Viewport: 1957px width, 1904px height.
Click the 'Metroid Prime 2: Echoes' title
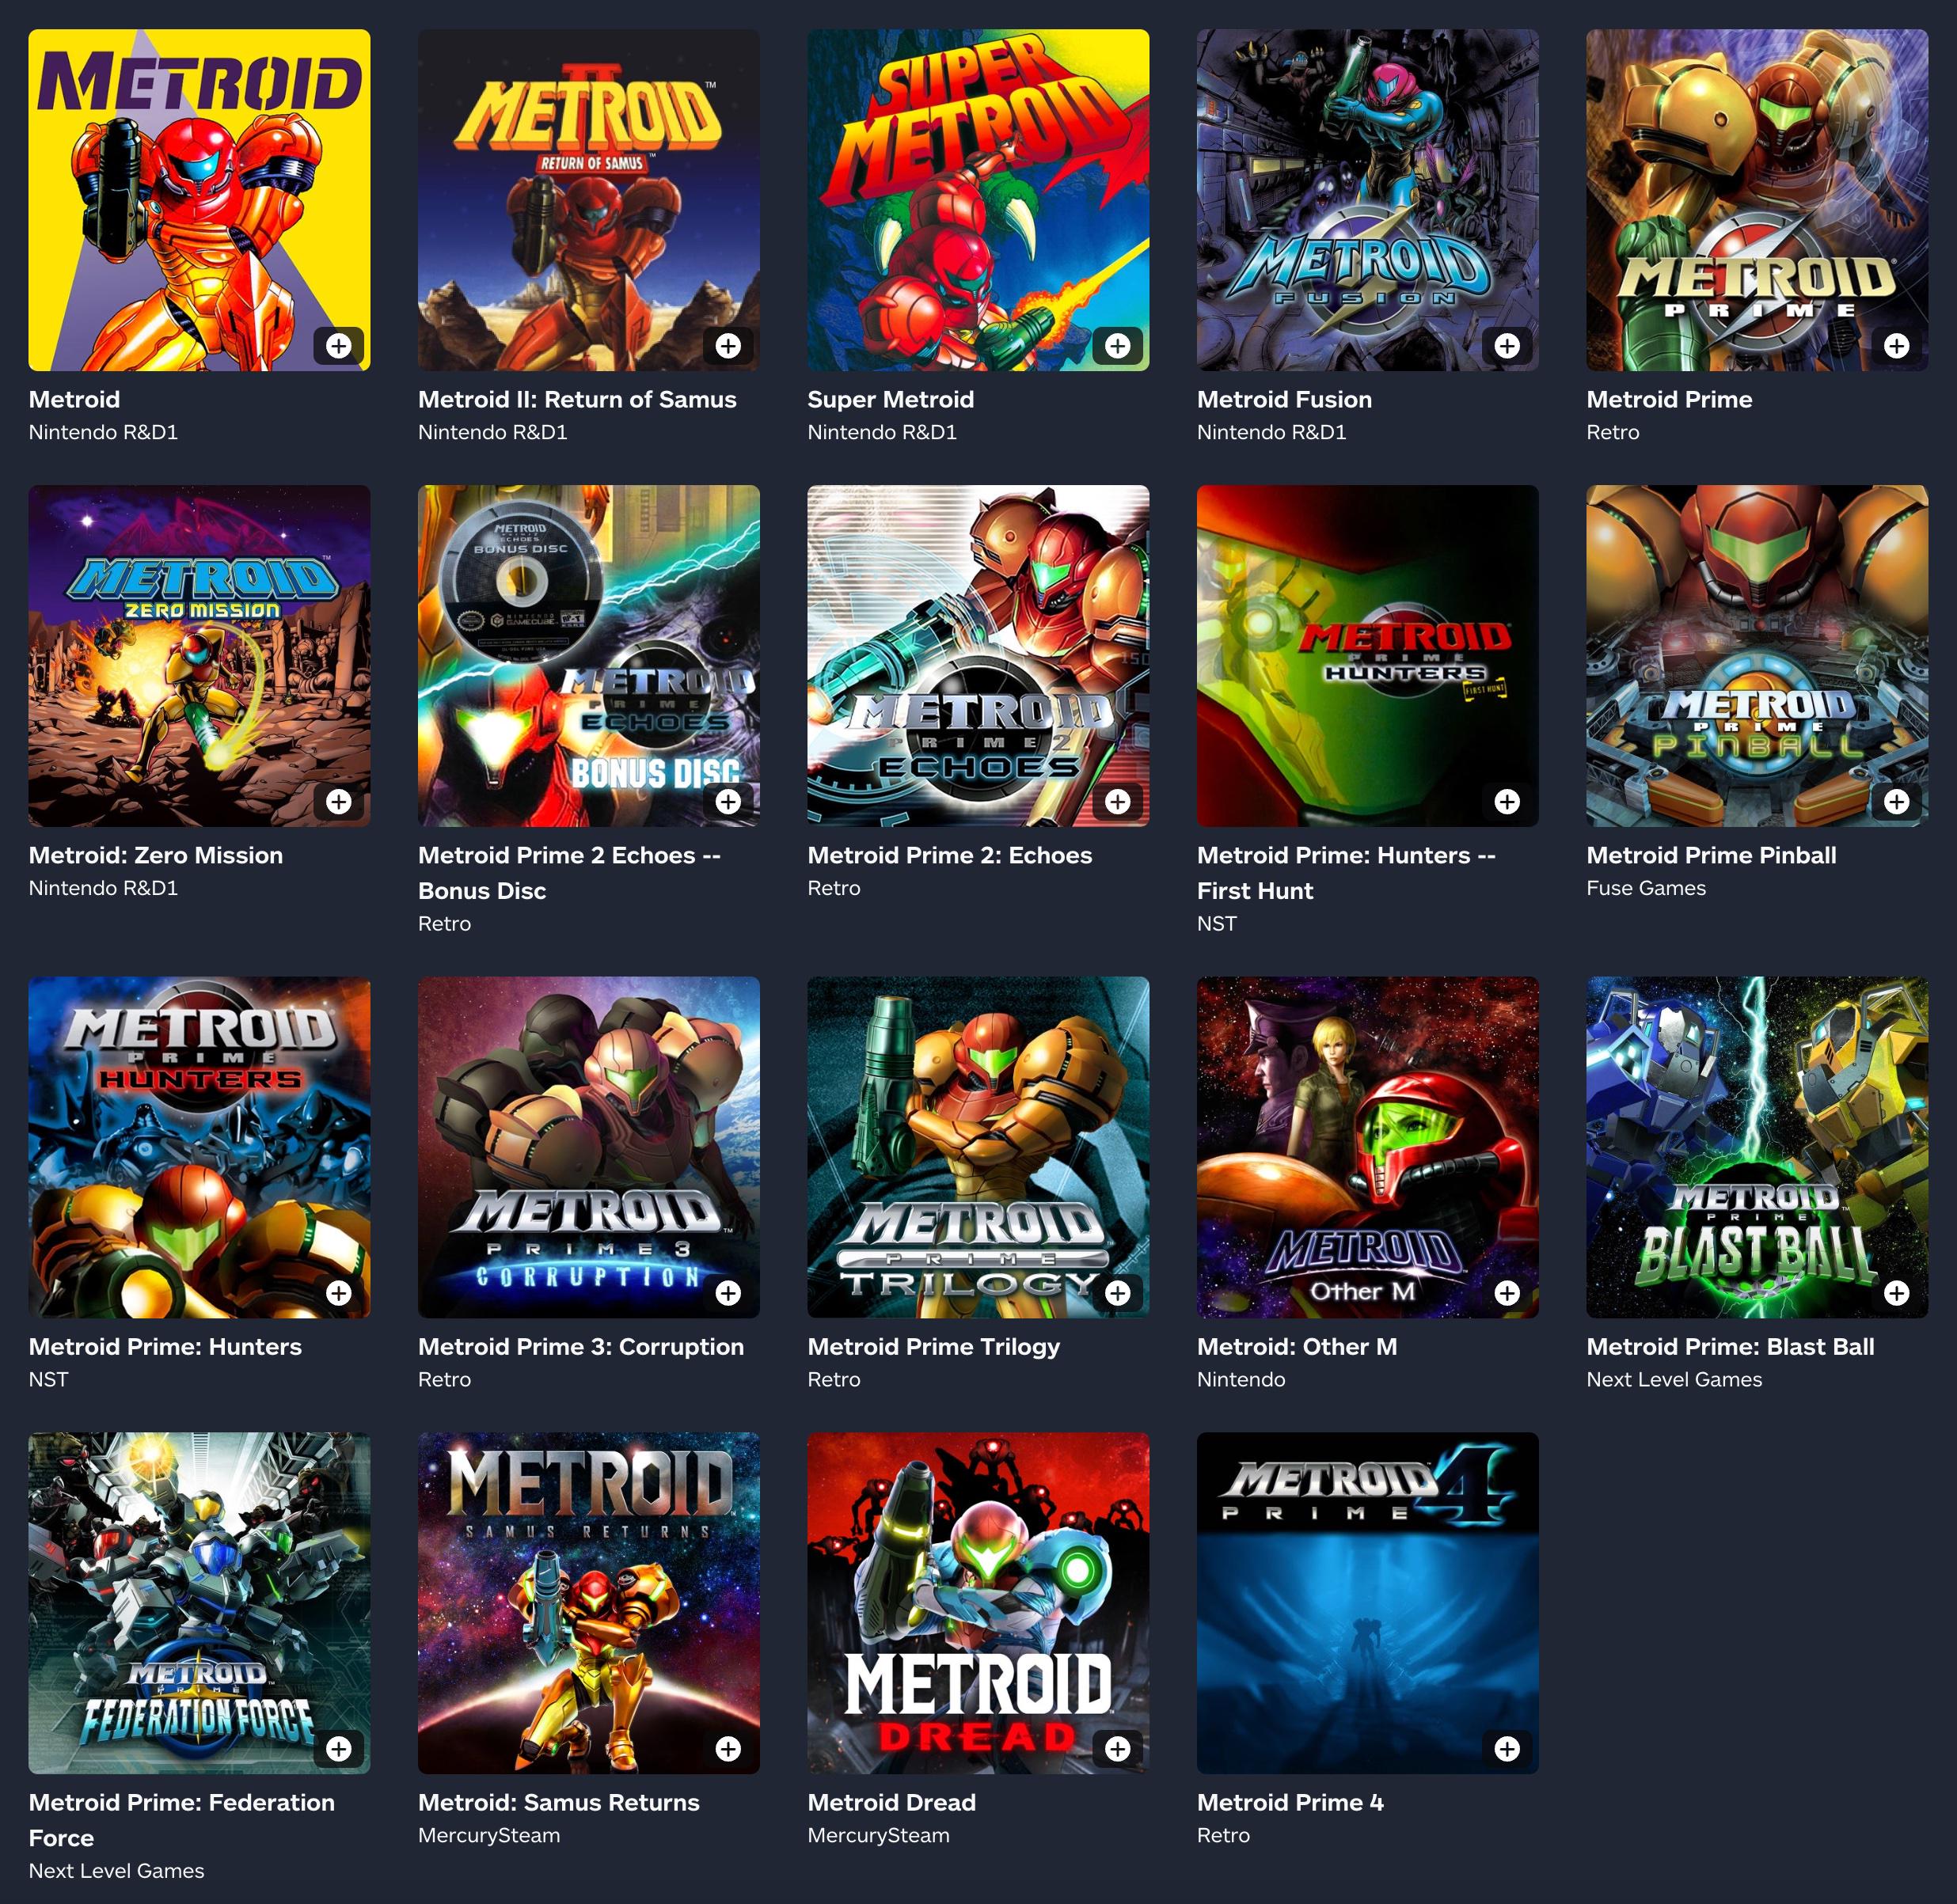tap(949, 856)
